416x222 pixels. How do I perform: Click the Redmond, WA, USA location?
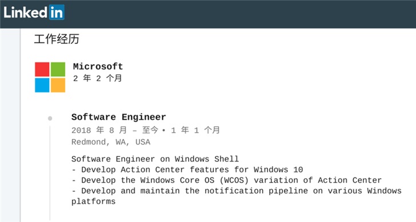point(111,142)
